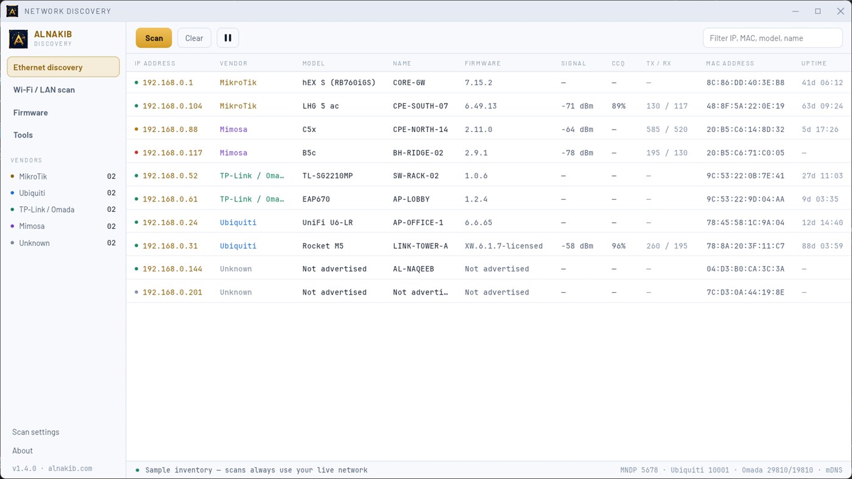Open the Ethernet discovery section
This screenshot has width=852, height=479.
(63, 67)
